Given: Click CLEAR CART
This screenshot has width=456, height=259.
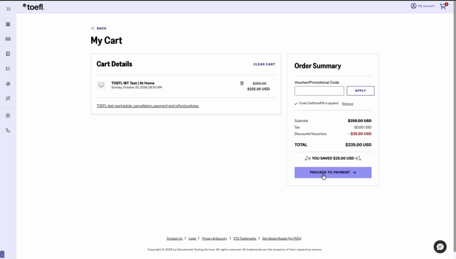Looking at the screenshot, I should point(264,64).
